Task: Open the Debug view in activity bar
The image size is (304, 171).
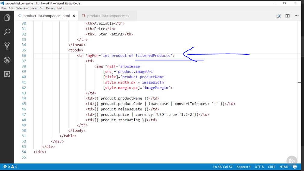Action: coord(7,60)
